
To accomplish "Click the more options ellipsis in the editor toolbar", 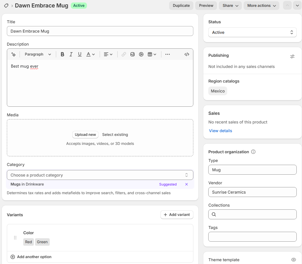I will [168, 54].
